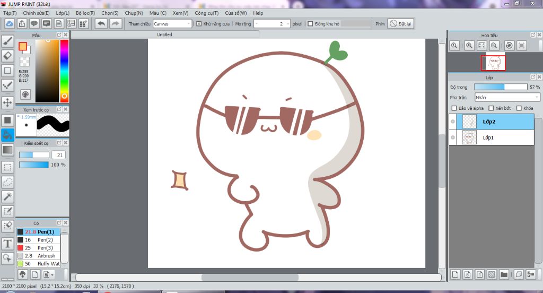Open the Chỉnh sửa(E) menu
Image resolution: width=543 pixels, height=293 pixels.
coord(37,13)
